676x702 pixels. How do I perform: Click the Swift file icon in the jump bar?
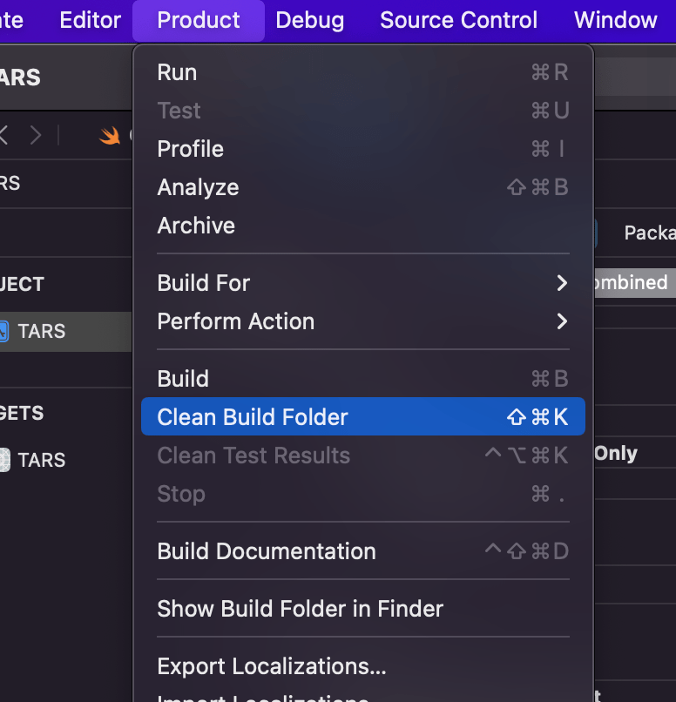pos(110,136)
